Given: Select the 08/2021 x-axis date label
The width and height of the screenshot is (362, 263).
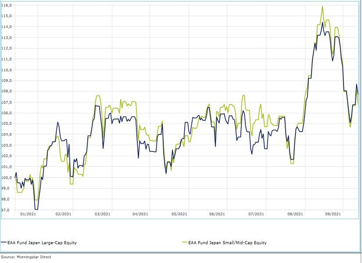Looking at the screenshot, I should (295, 214).
